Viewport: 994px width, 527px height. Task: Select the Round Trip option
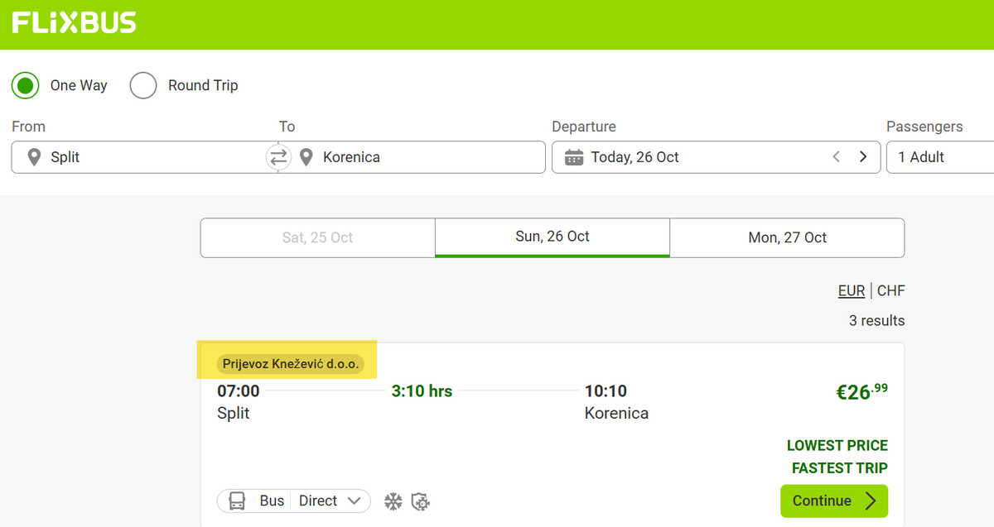(x=143, y=85)
